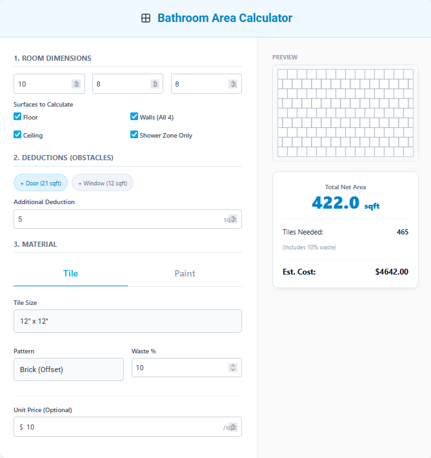
Task: Focus the Additional Deduction input field
Action: (128, 219)
